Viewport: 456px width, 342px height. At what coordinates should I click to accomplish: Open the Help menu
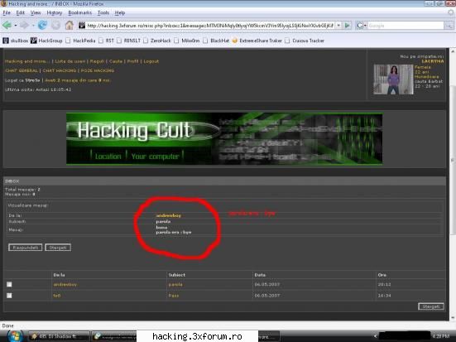pyautogui.click(x=120, y=12)
